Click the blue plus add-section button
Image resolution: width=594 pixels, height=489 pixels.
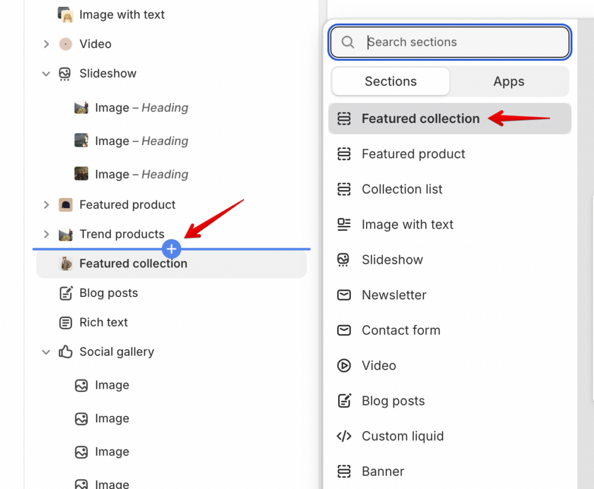[172, 249]
